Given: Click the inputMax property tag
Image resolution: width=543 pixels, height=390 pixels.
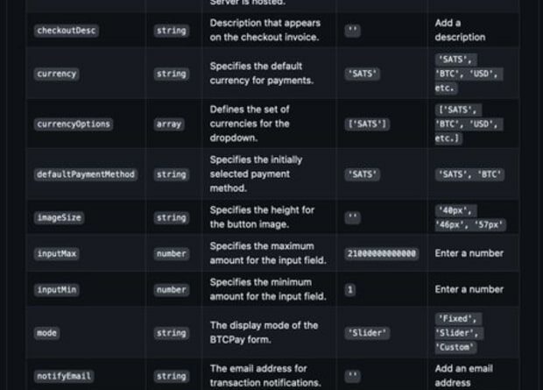Looking at the screenshot, I should [x=56, y=254].
